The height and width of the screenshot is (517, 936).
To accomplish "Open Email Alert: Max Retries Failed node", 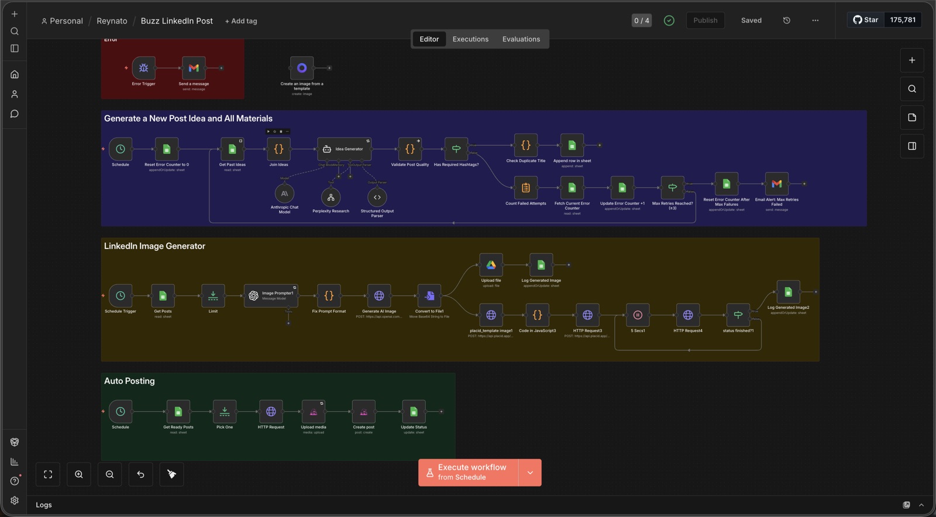I will (x=777, y=184).
